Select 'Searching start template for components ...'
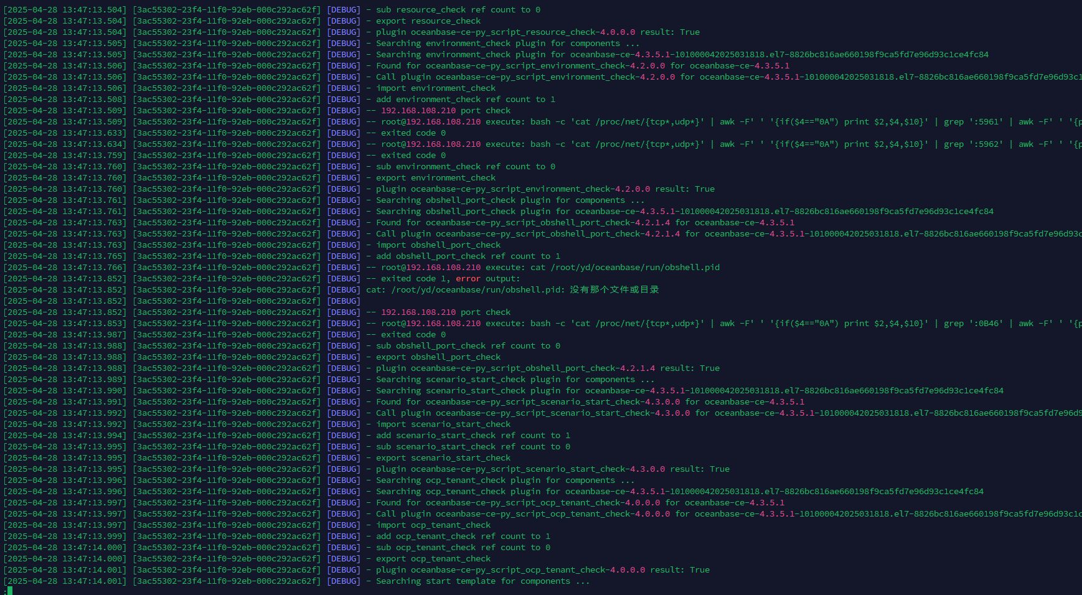The image size is (1082, 595). pyautogui.click(x=483, y=581)
